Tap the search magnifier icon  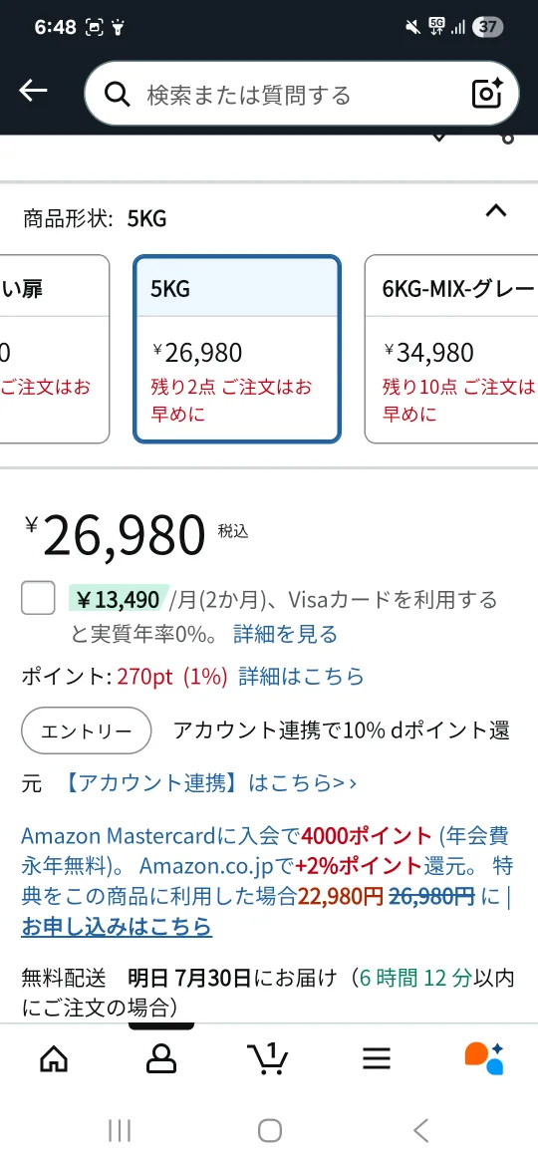(118, 95)
